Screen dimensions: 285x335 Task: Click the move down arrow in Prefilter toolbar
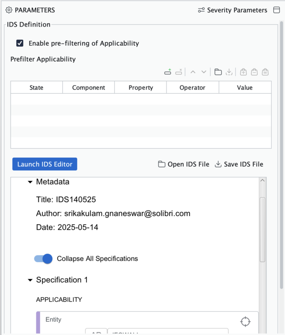coord(204,72)
